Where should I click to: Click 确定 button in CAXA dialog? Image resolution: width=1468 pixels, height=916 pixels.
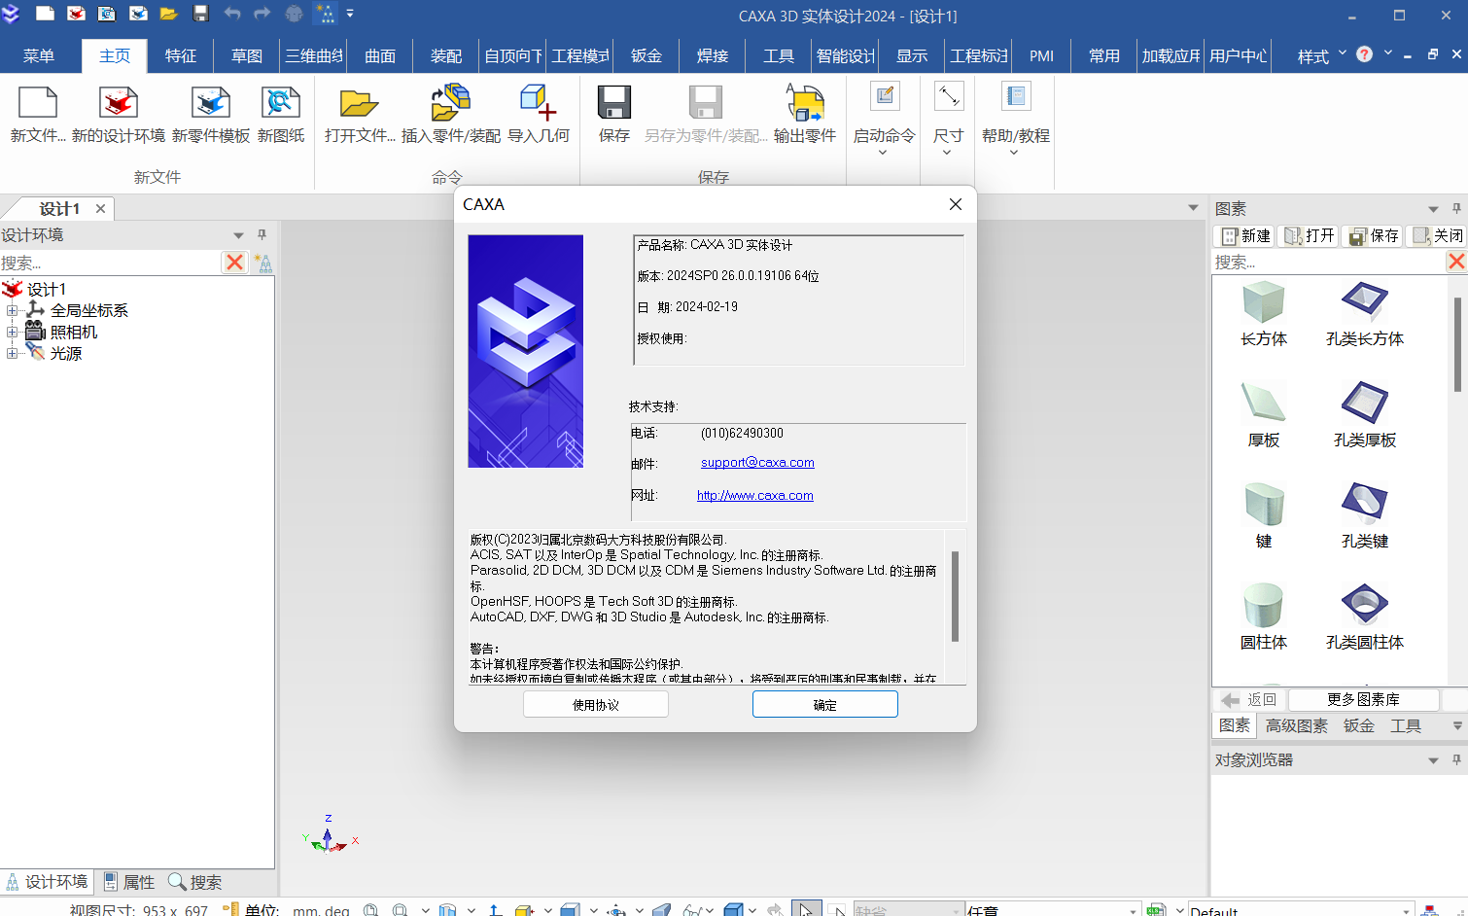point(824,705)
